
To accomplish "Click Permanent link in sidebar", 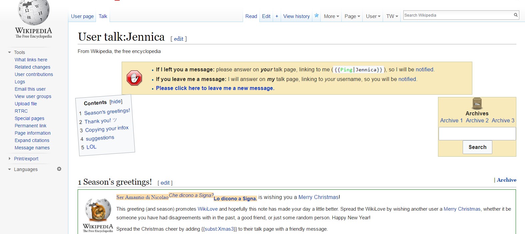I will coord(30,126).
